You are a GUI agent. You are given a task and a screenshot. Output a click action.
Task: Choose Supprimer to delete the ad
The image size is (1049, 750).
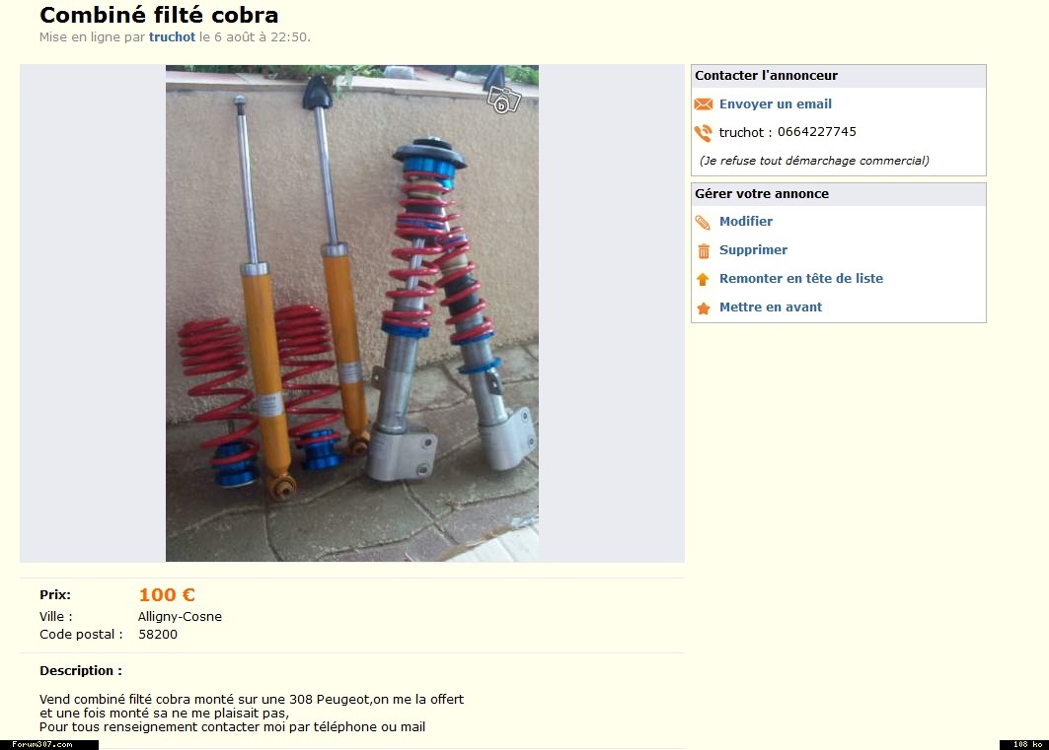pyautogui.click(x=753, y=249)
